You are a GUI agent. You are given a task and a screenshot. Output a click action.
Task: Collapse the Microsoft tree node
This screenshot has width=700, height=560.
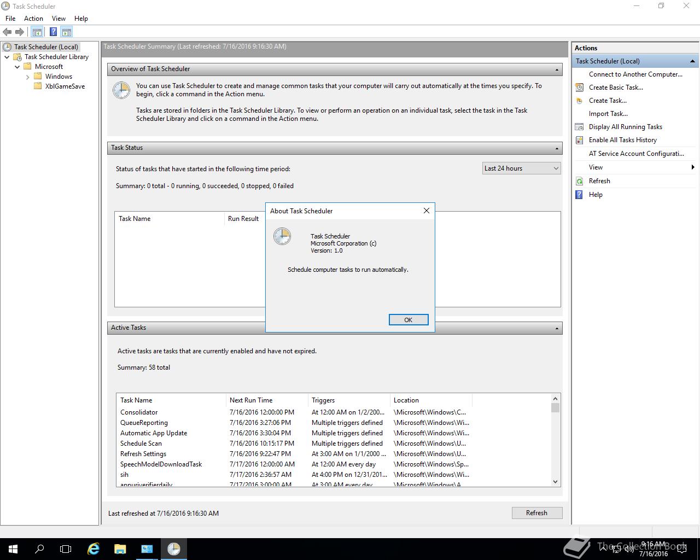click(x=17, y=67)
